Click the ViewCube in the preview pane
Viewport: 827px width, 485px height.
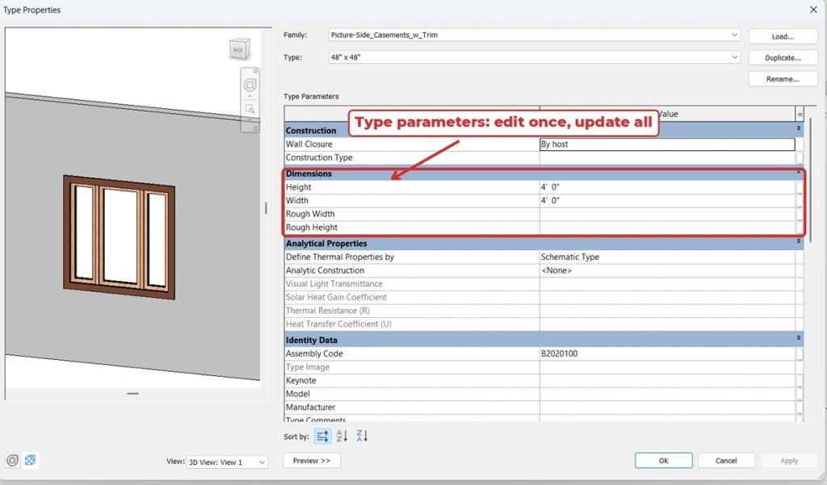tap(239, 49)
